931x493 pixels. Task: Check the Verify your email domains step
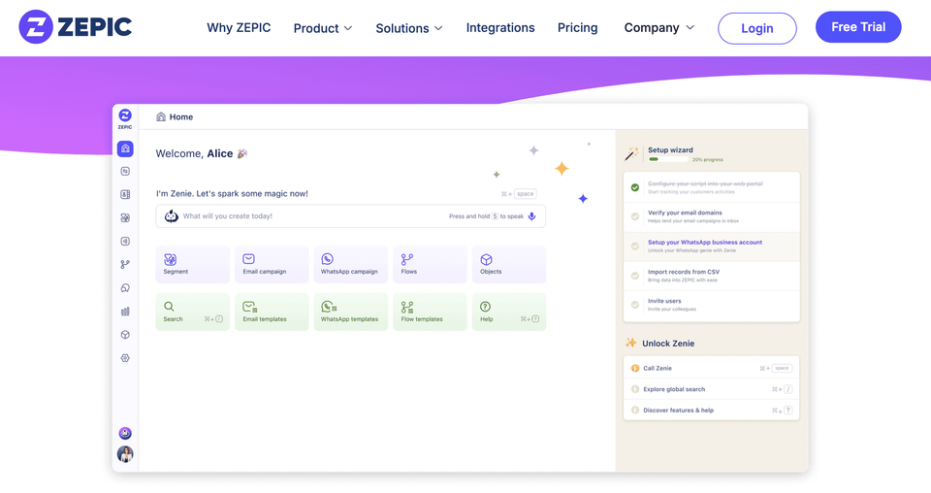coord(635,216)
